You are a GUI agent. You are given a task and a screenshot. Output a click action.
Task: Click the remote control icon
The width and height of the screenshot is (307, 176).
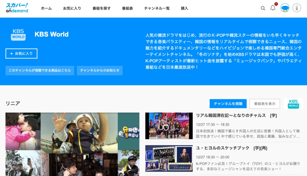(297, 8)
